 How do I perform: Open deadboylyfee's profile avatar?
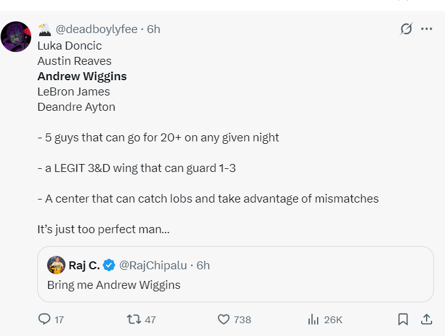16,37
